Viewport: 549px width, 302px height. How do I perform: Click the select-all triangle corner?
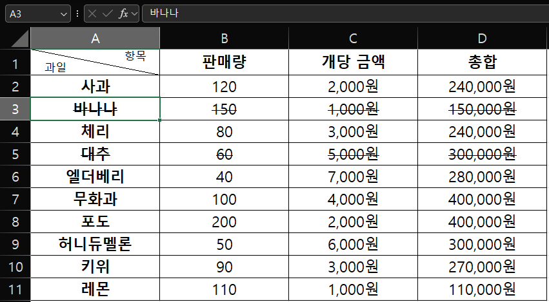(x=19, y=39)
